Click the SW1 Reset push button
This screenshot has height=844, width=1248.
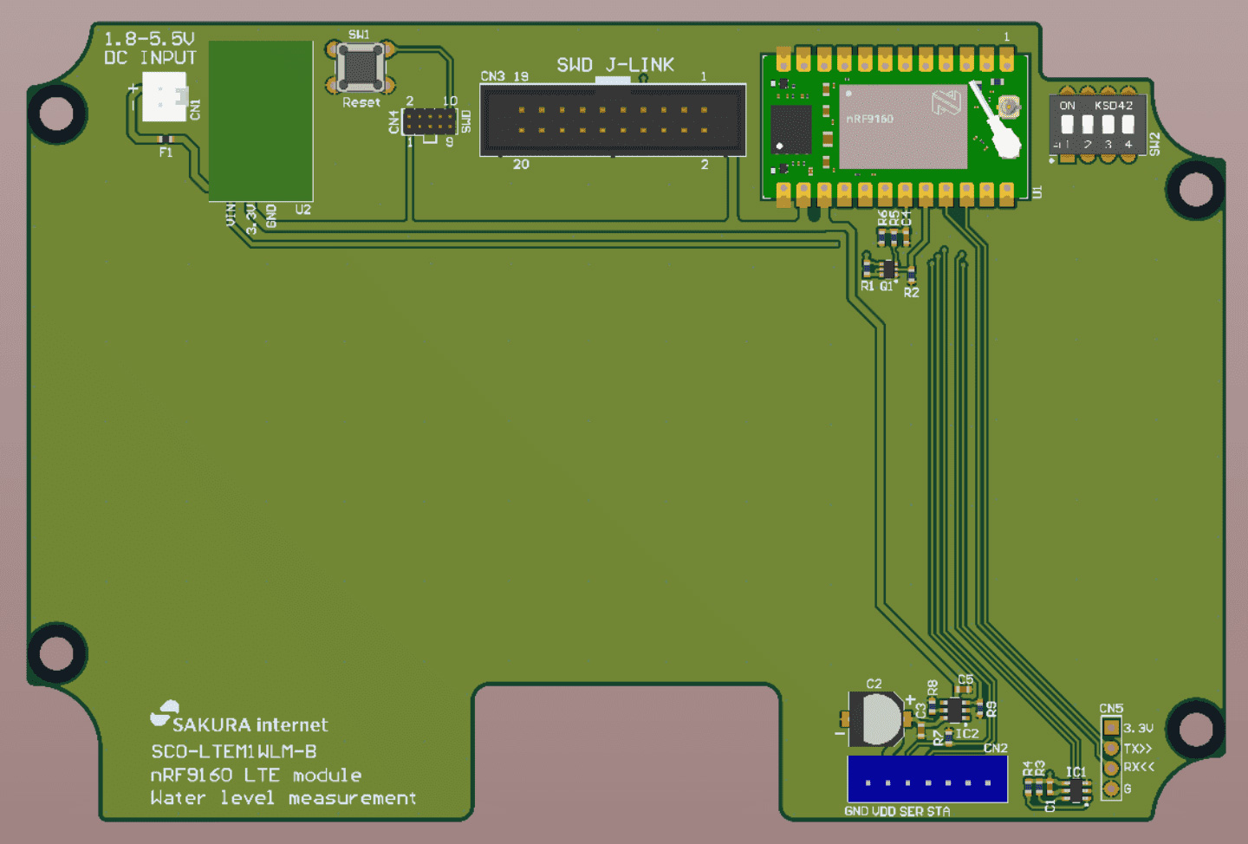coord(361,67)
